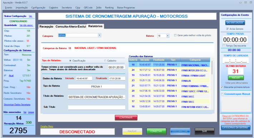254x138 pixels.
Task: Select bateria 23 FPMXJR row
Action: pos(169,80)
